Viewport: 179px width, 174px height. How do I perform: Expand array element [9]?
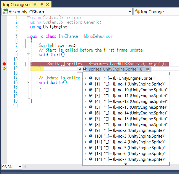click(85, 130)
